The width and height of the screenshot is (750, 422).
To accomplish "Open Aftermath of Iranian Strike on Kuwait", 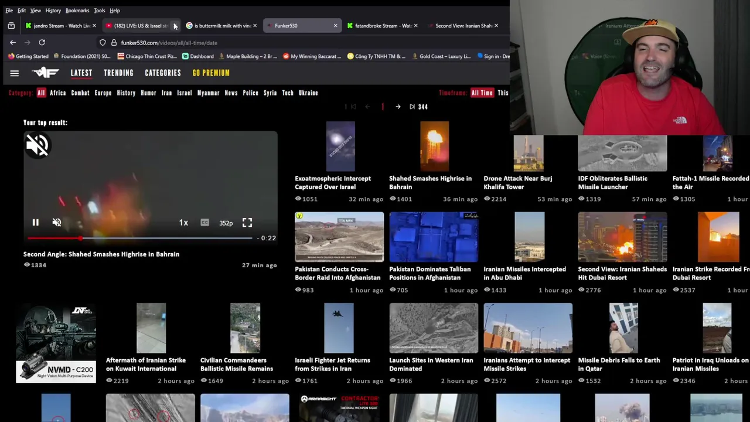I will pos(151,328).
